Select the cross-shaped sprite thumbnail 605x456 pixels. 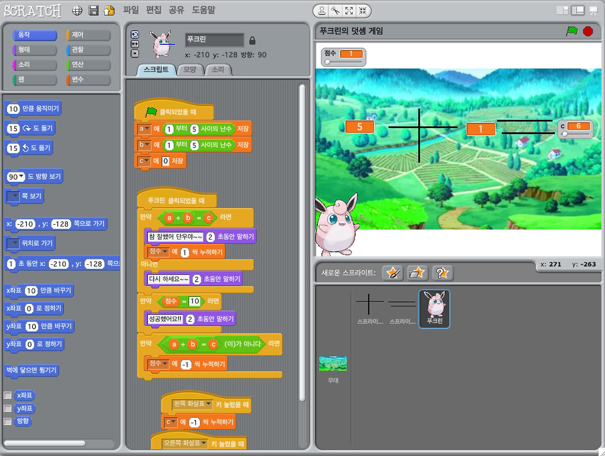pos(370,309)
